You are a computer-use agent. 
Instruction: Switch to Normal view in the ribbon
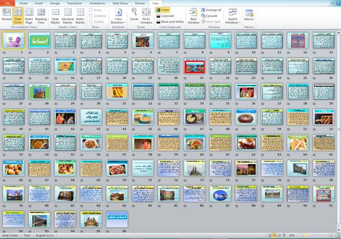click(x=6, y=15)
